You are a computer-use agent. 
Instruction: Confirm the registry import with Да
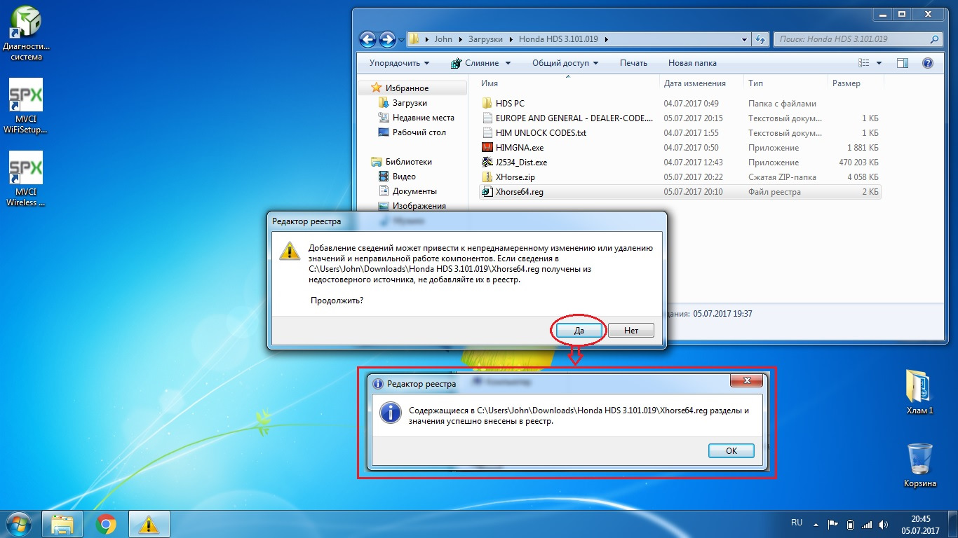pyautogui.click(x=579, y=330)
